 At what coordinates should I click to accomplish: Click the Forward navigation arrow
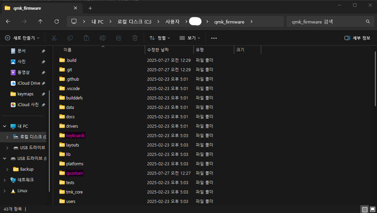[x=25, y=22]
